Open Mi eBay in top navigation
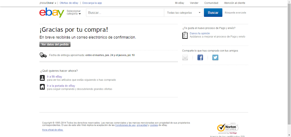The width and height of the screenshot is (291, 137). (x=179, y=3)
